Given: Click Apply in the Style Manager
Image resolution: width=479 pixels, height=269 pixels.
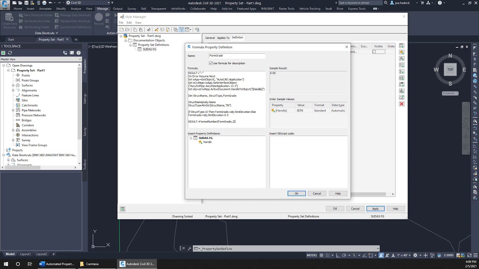Looking at the screenshot, I should pyautogui.click(x=375, y=209).
